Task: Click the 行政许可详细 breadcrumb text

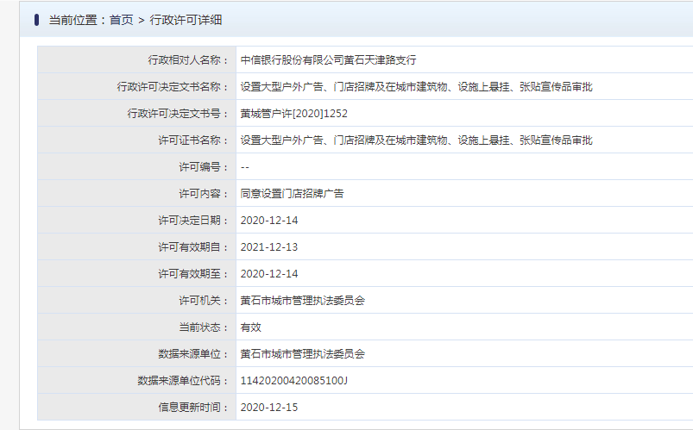Action: pyautogui.click(x=186, y=20)
